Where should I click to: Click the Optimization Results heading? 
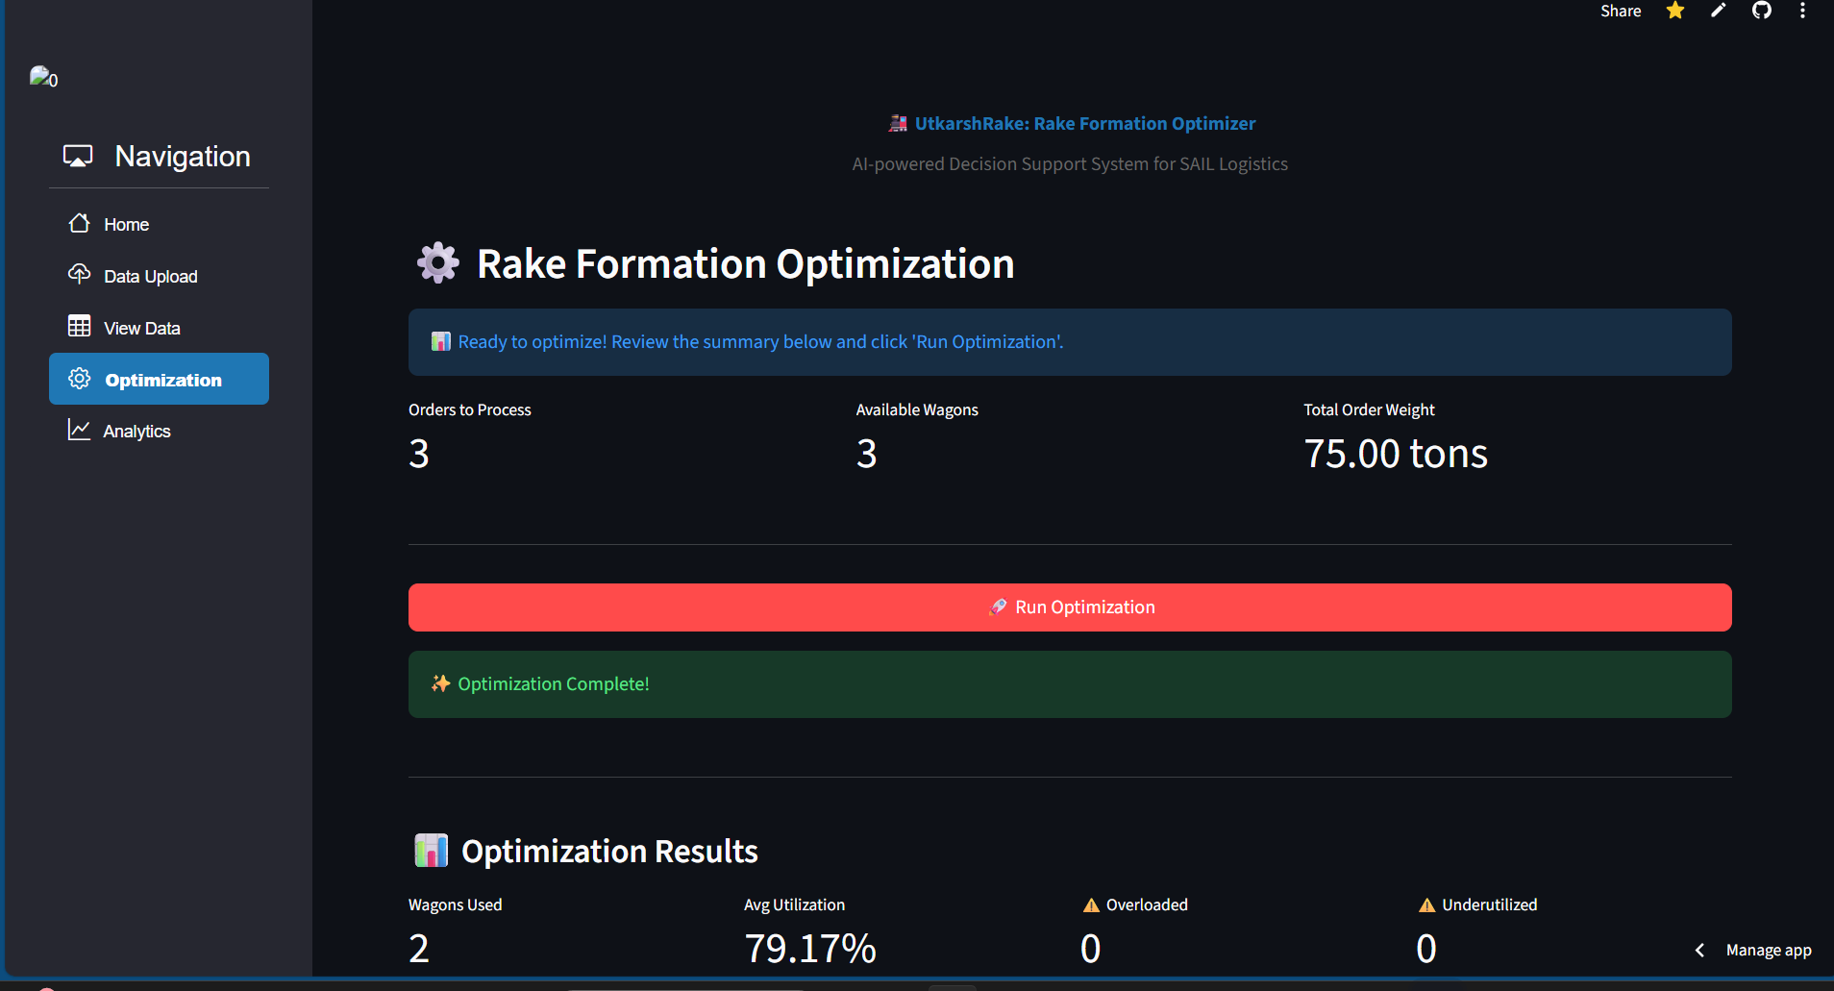(x=609, y=851)
